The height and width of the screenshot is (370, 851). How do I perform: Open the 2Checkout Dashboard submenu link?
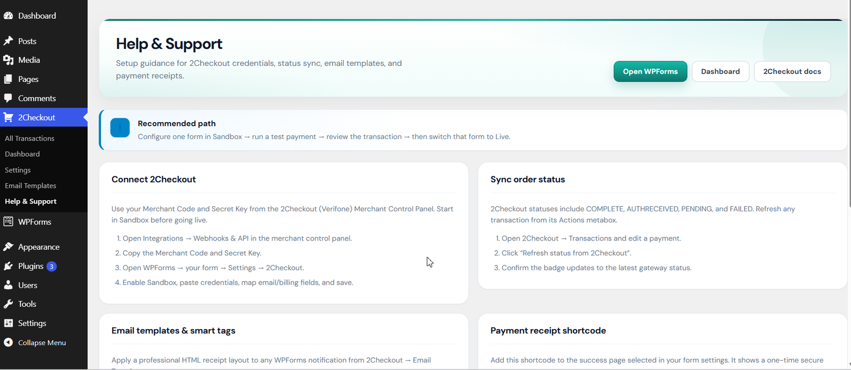tap(22, 154)
